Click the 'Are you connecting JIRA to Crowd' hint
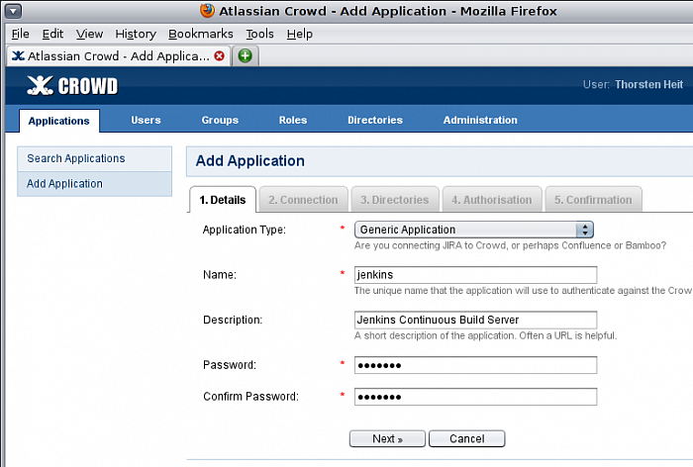693x467 pixels. tap(510, 245)
